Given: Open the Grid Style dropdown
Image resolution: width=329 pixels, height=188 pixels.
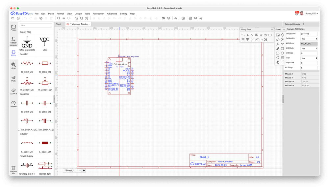Looking at the screenshot, I should (309, 48).
